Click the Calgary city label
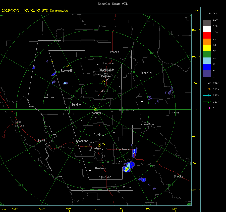 coord(98,148)
